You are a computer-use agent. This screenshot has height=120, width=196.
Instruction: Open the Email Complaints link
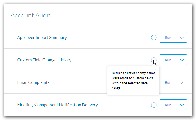click(33, 82)
